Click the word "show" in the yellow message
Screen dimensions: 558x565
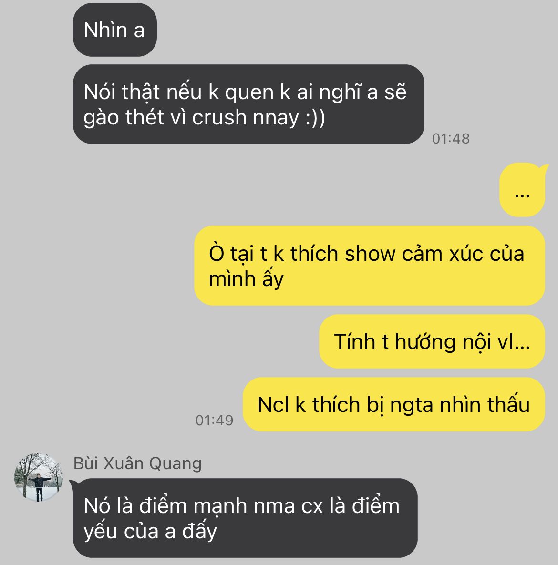pyautogui.click(x=370, y=254)
